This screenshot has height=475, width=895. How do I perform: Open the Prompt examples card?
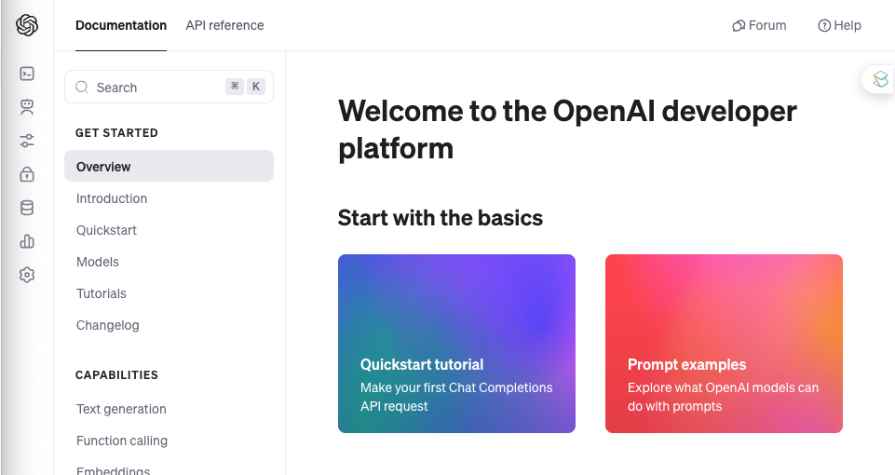(x=724, y=344)
